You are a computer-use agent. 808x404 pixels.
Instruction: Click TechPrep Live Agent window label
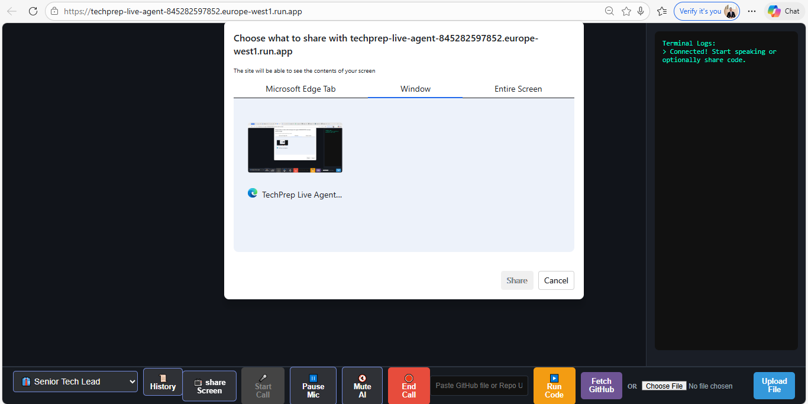pos(302,194)
